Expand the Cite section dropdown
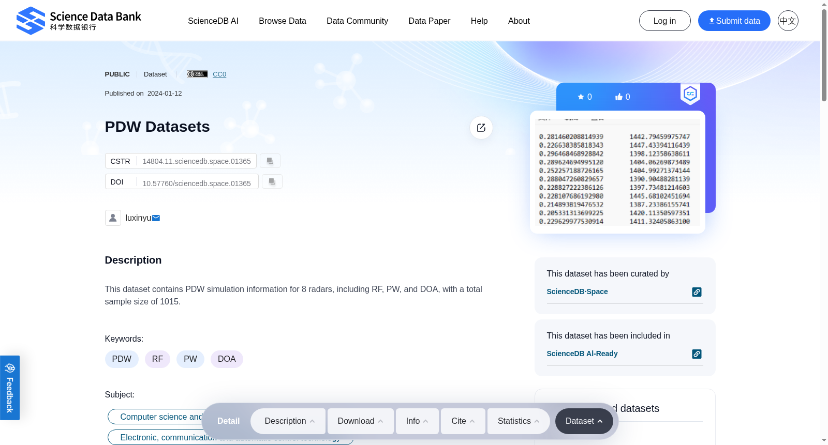This screenshot has width=828, height=445. [x=463, y=421]
